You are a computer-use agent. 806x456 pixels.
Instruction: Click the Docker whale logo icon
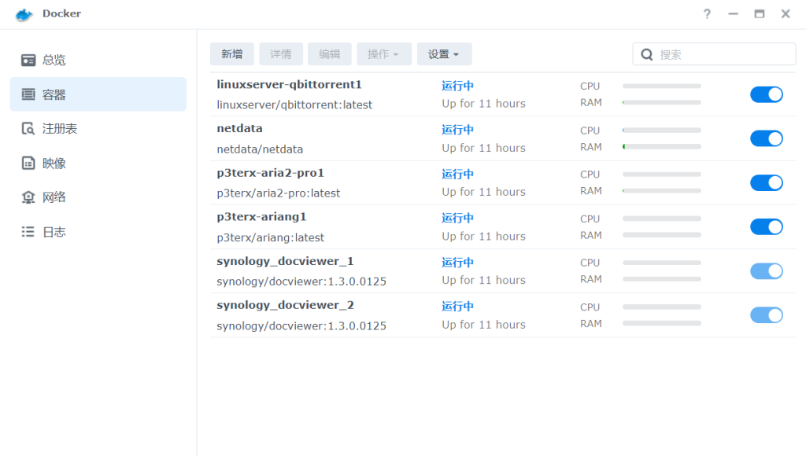pos(24,14)
